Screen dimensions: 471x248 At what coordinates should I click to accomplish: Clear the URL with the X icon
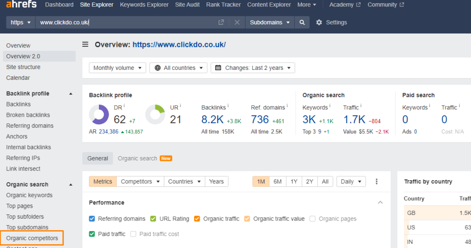click(237, 23)
